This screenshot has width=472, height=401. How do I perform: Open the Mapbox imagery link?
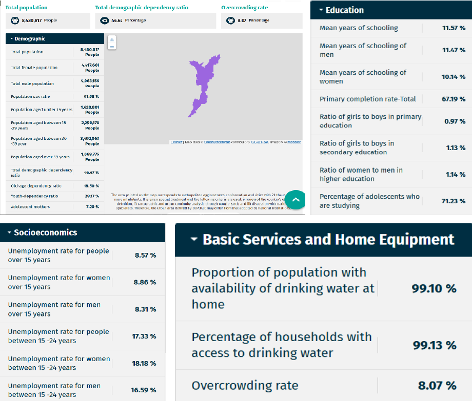pos(294,142)
